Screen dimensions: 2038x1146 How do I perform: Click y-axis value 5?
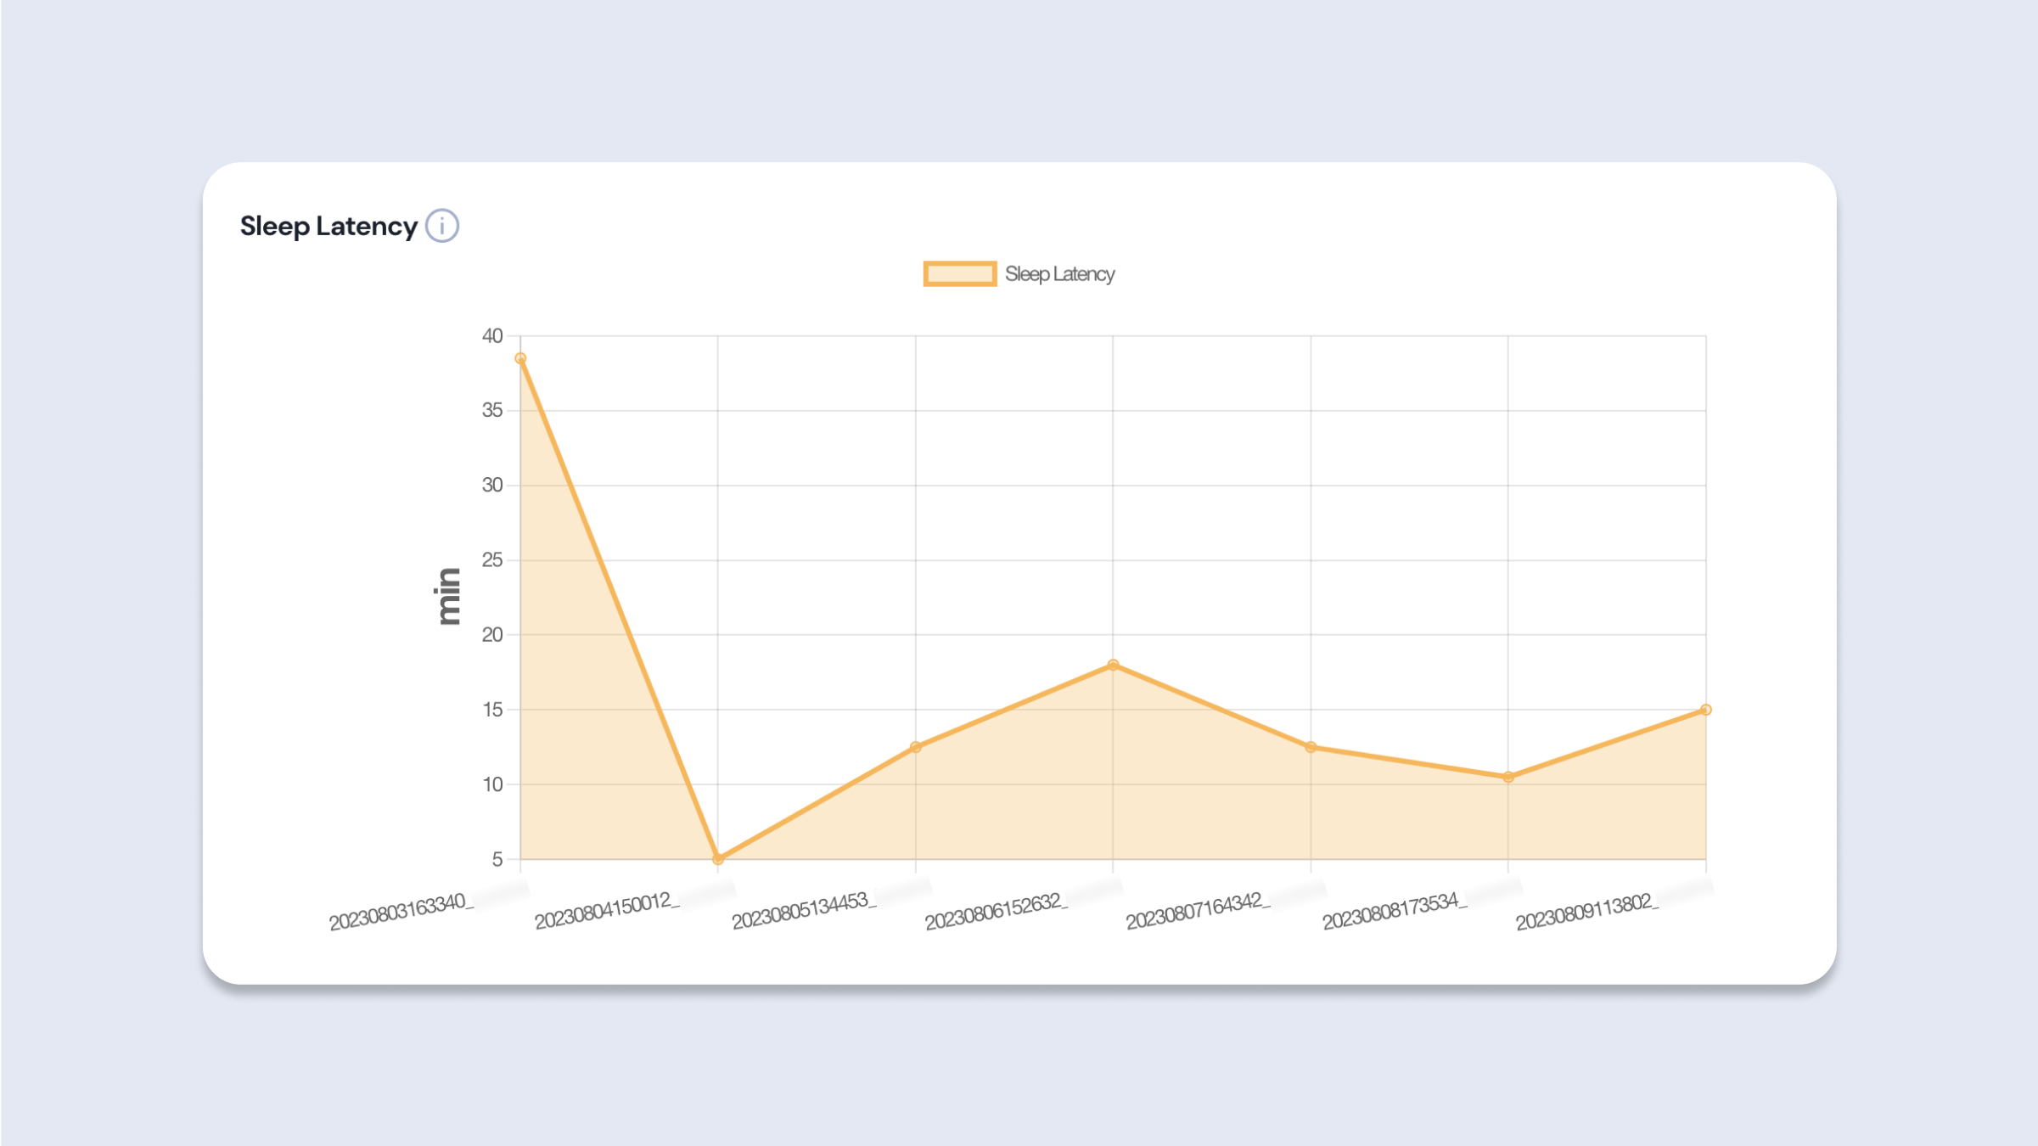pyautogui.click(x=497, y=859)
